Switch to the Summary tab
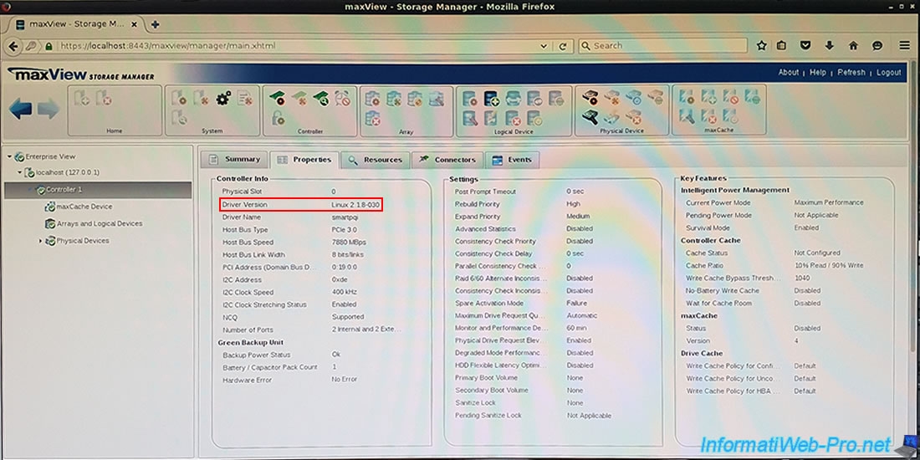920x460 pixels. coord(235,159)
